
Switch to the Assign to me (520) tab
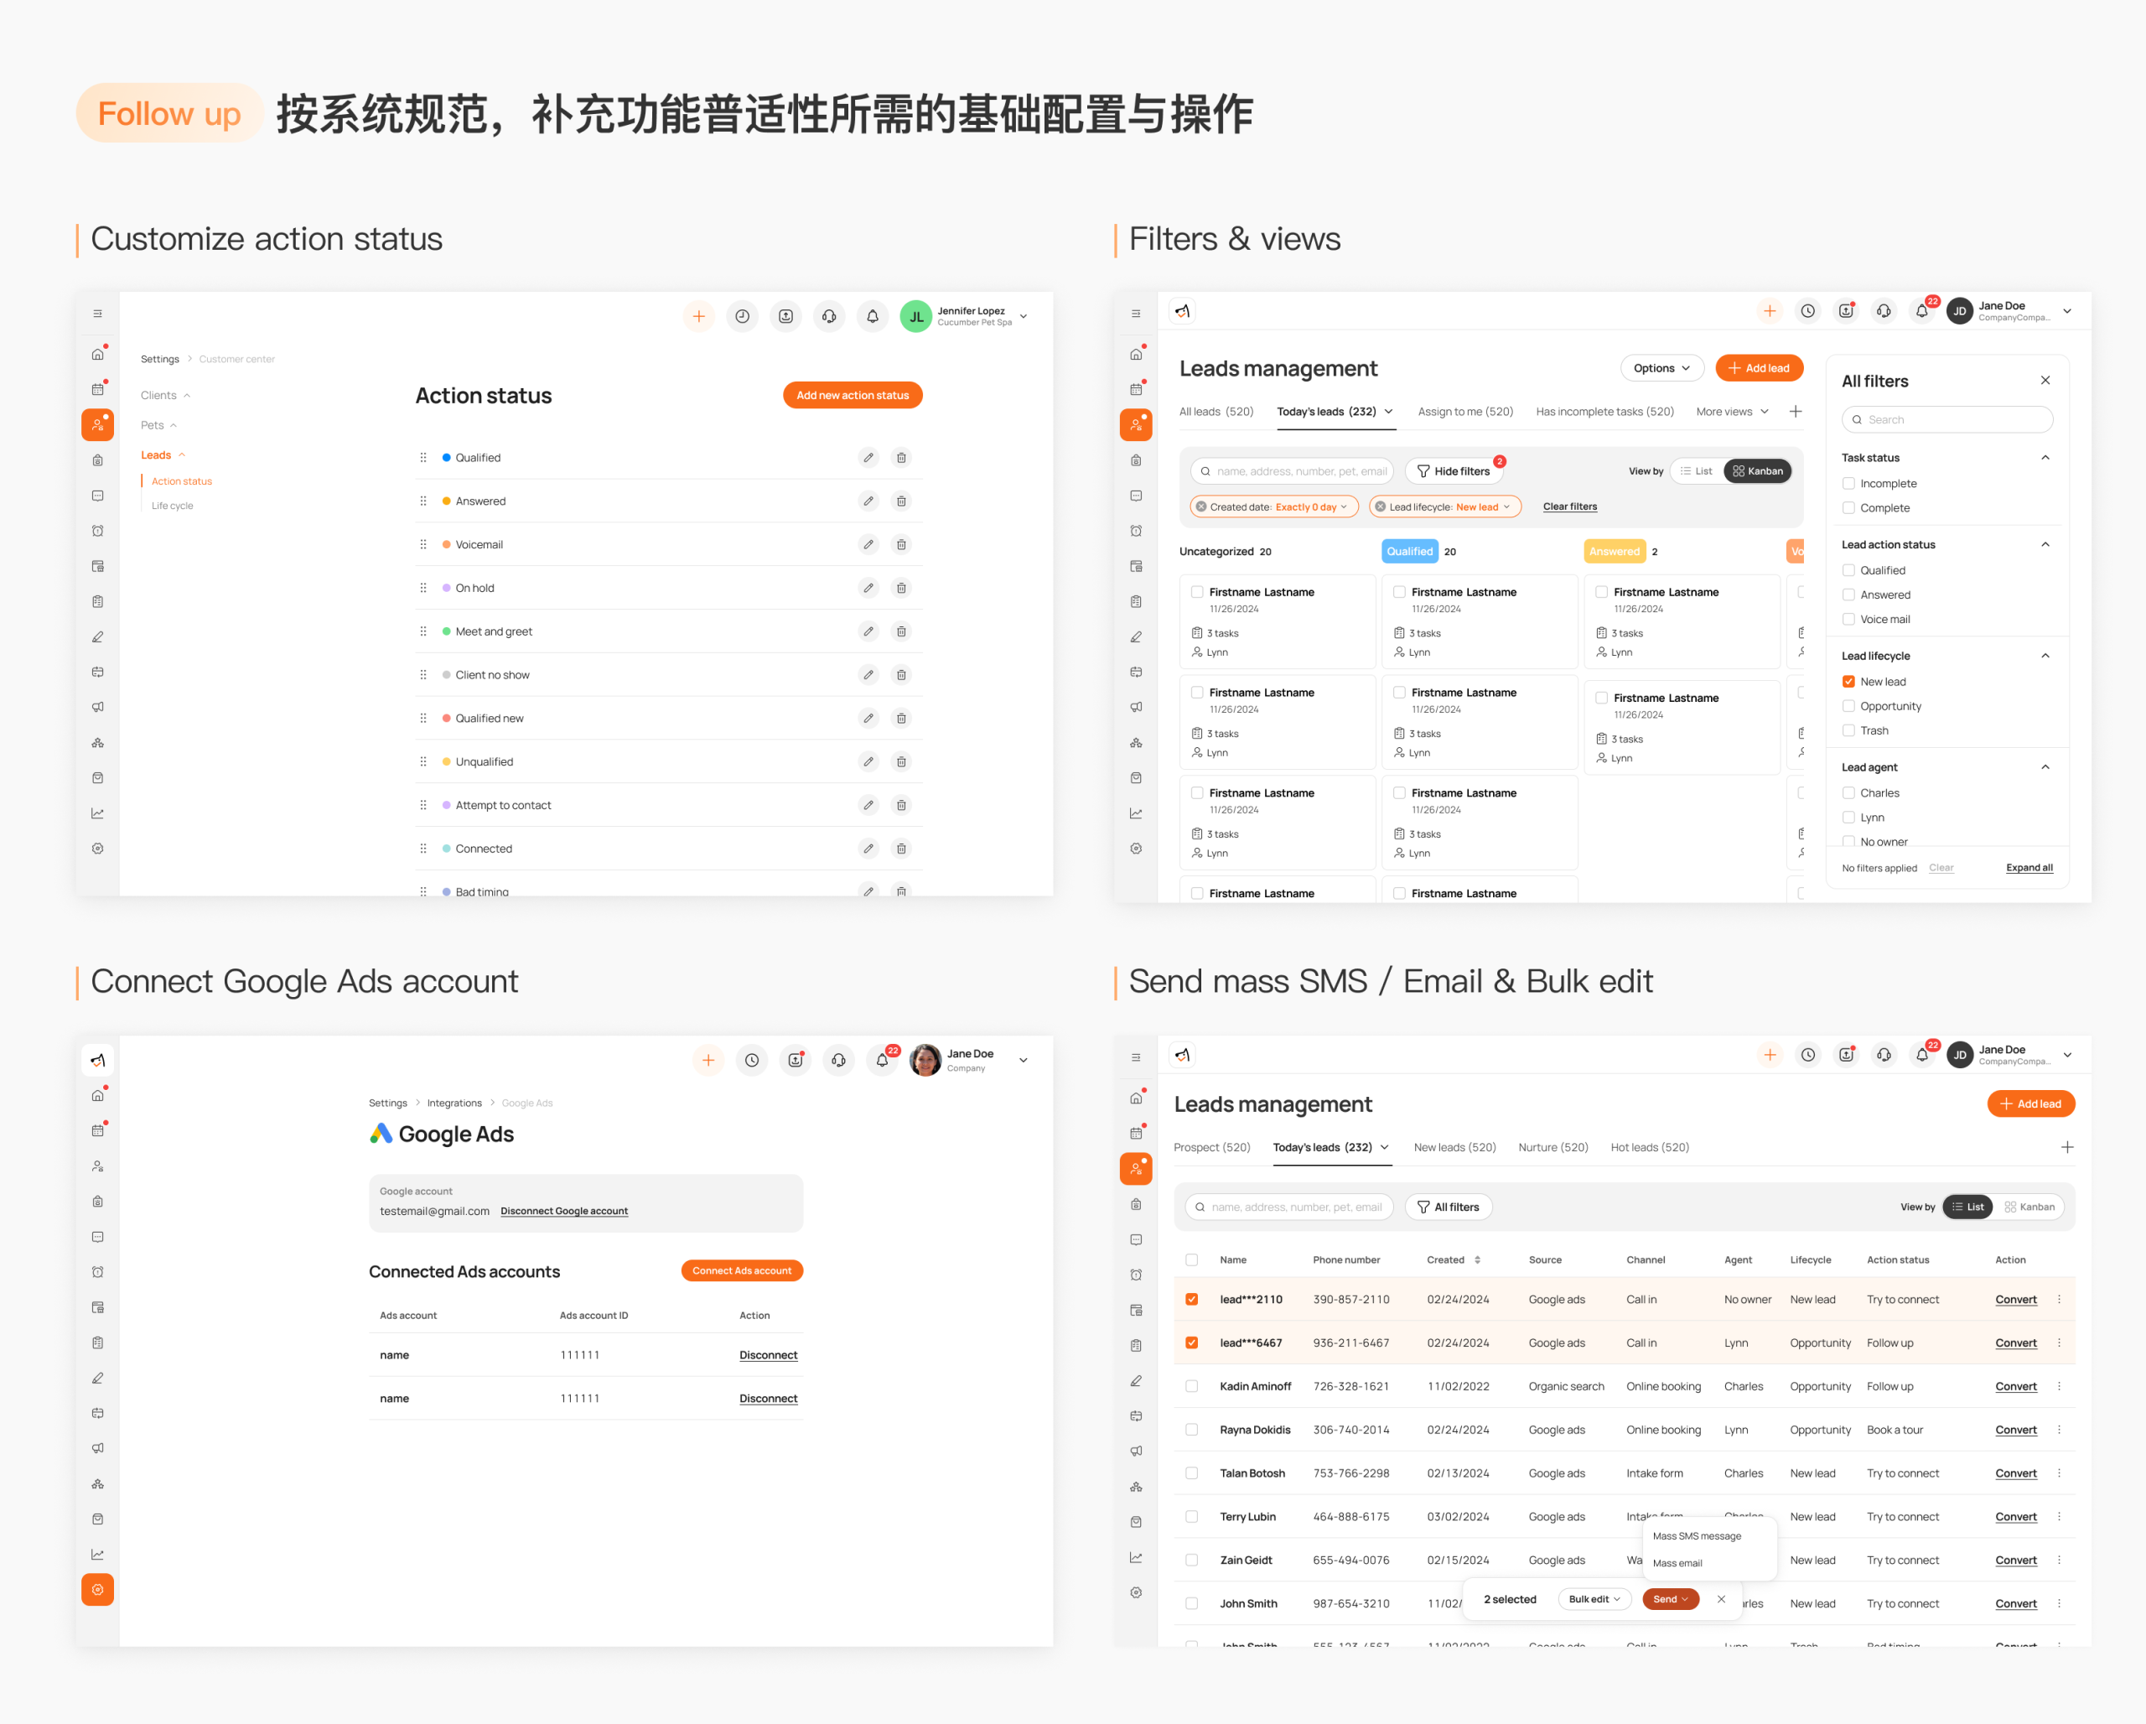1464,412
